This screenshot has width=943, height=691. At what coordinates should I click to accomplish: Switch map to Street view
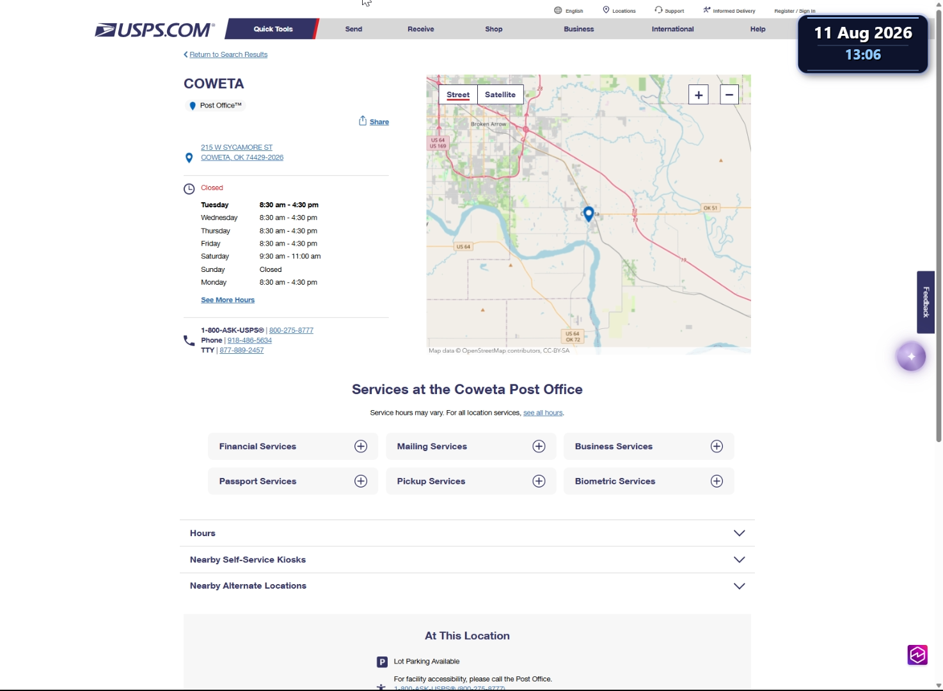click(458, 95)
